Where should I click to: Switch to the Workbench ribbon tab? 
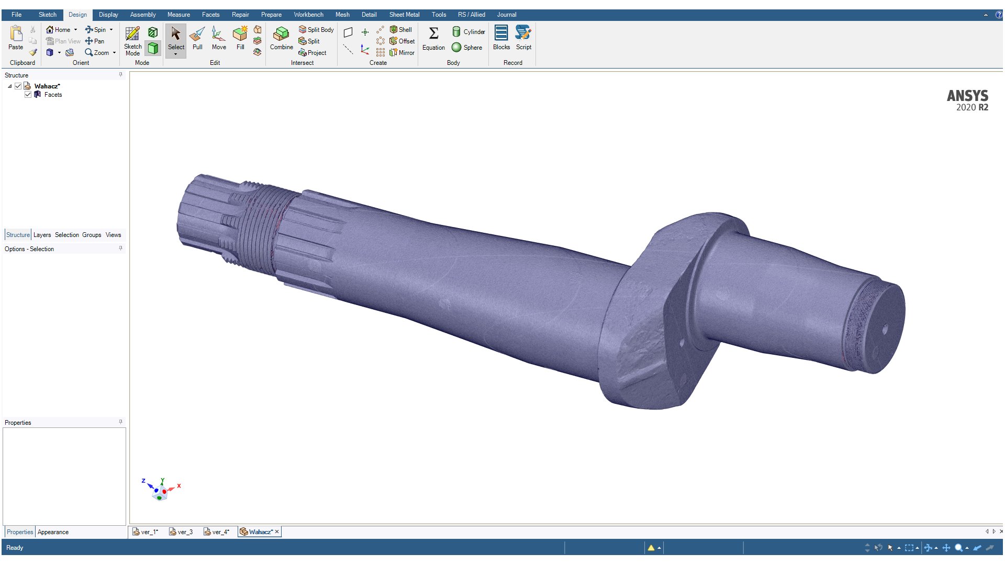308,15
